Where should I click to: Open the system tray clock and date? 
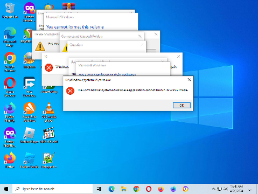(x=236, y=189)
